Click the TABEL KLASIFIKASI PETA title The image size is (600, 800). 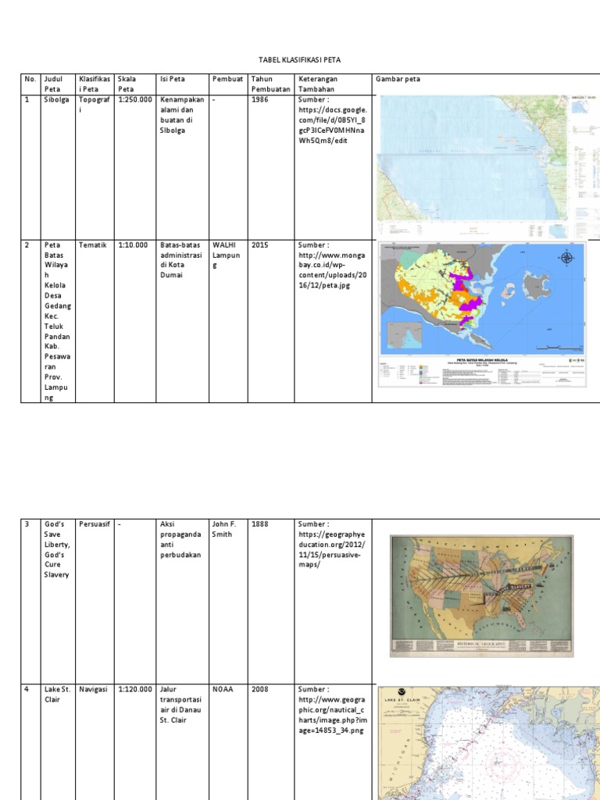(x=299, y=59)
